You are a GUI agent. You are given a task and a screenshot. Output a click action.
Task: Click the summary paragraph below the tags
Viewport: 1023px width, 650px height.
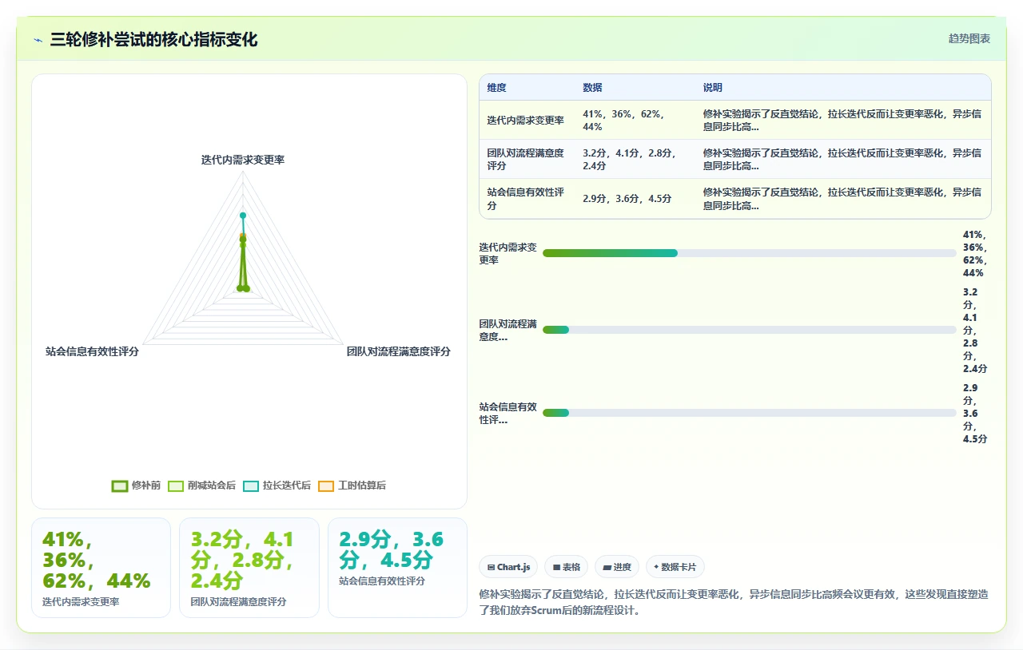[x=734, y=603]
